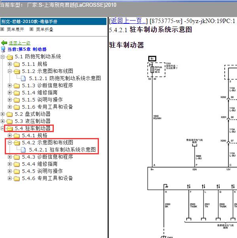Click folder icon of 5.1.1 规格
237x238 pixels.
click(x=17, y=64)
